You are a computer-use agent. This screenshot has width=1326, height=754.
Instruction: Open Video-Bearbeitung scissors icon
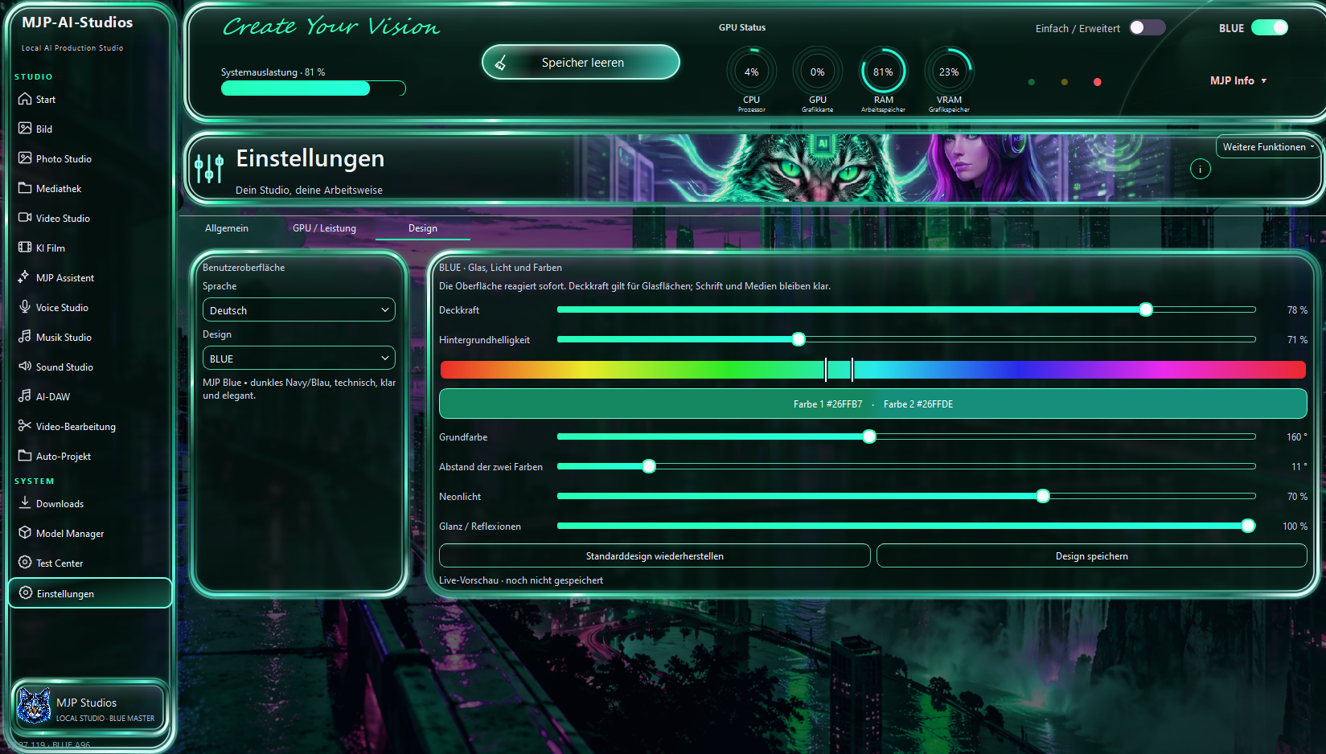(25, 426)
